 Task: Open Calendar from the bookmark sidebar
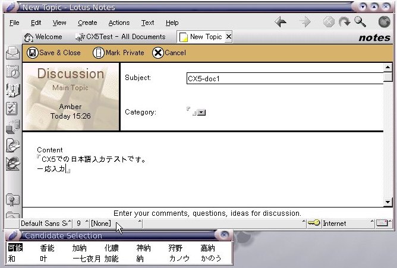coord(12,72)
